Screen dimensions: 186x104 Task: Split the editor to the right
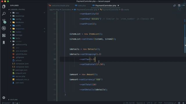[x=179, y=5]
